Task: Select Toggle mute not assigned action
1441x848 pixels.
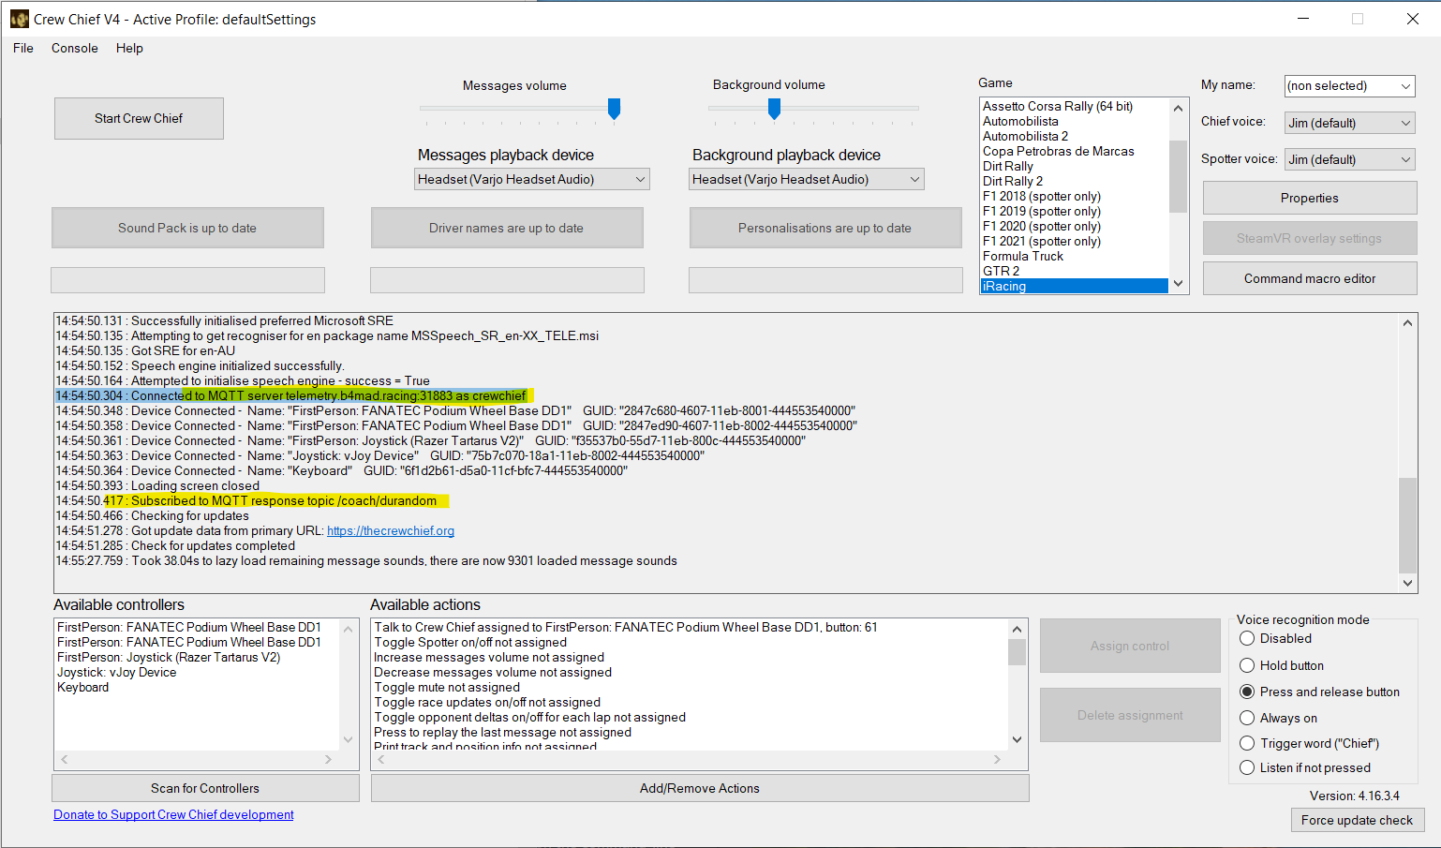Action: coord(690,687)
